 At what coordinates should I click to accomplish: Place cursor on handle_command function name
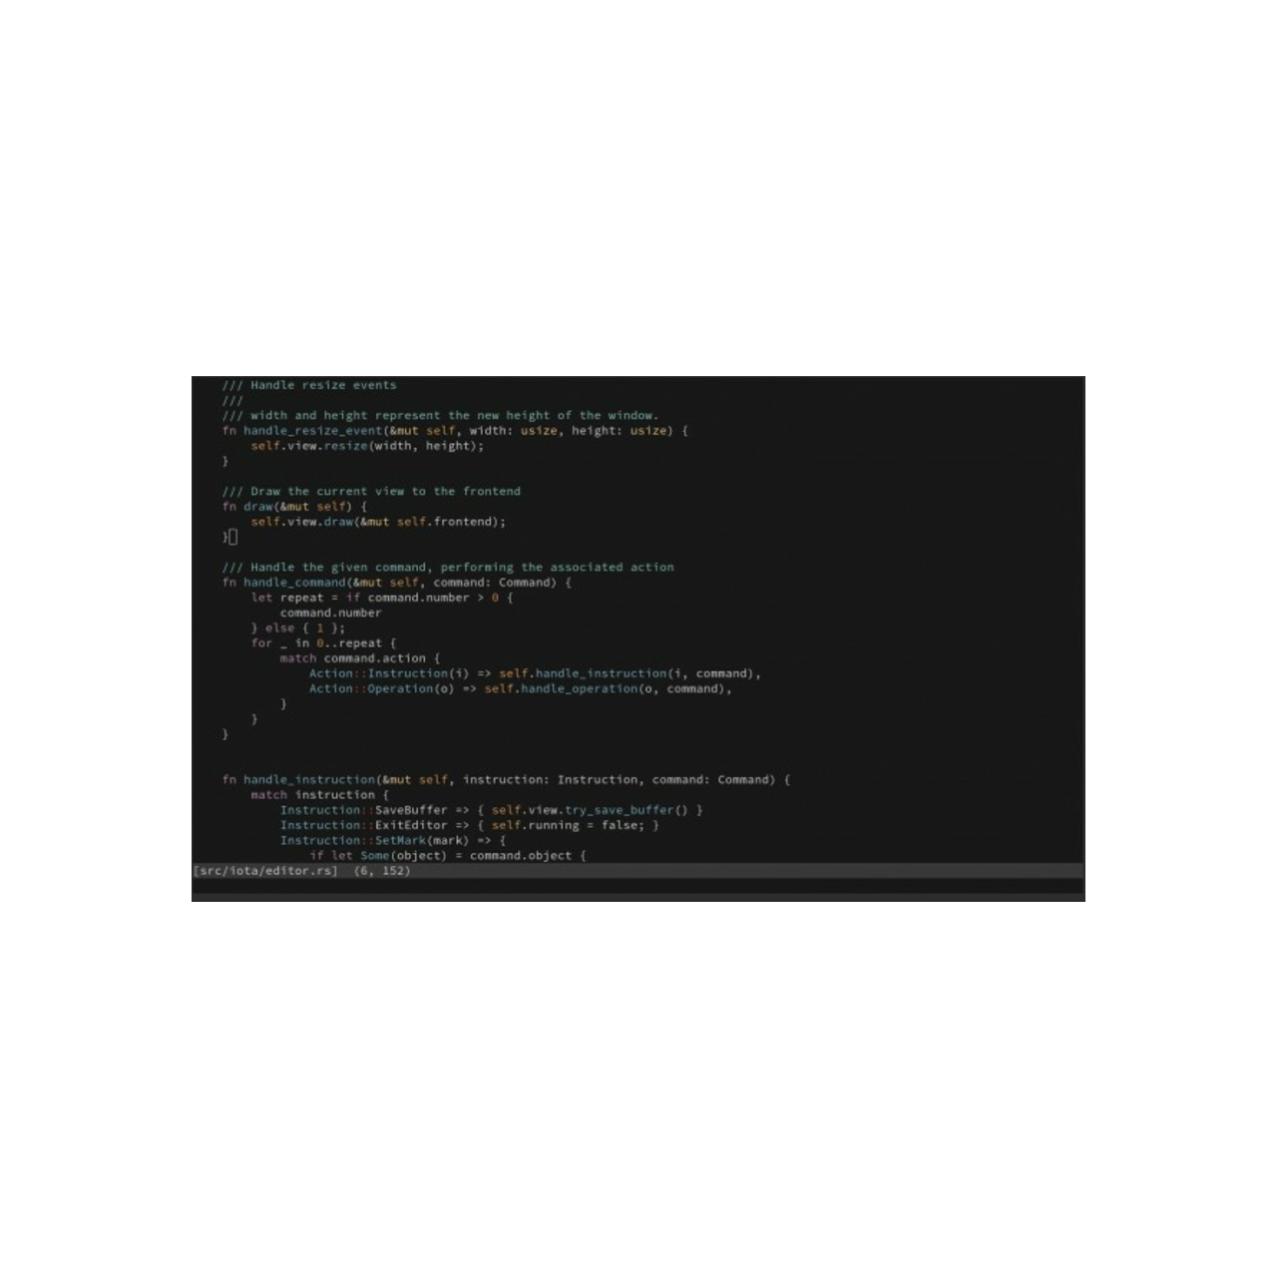294,583
